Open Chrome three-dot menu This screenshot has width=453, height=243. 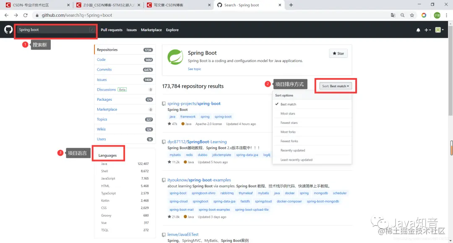[x=447, y=15]
